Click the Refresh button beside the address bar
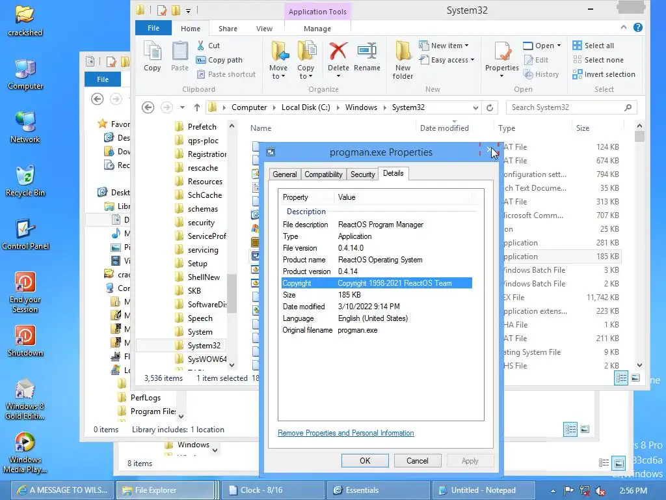 (x=490, y=107)
